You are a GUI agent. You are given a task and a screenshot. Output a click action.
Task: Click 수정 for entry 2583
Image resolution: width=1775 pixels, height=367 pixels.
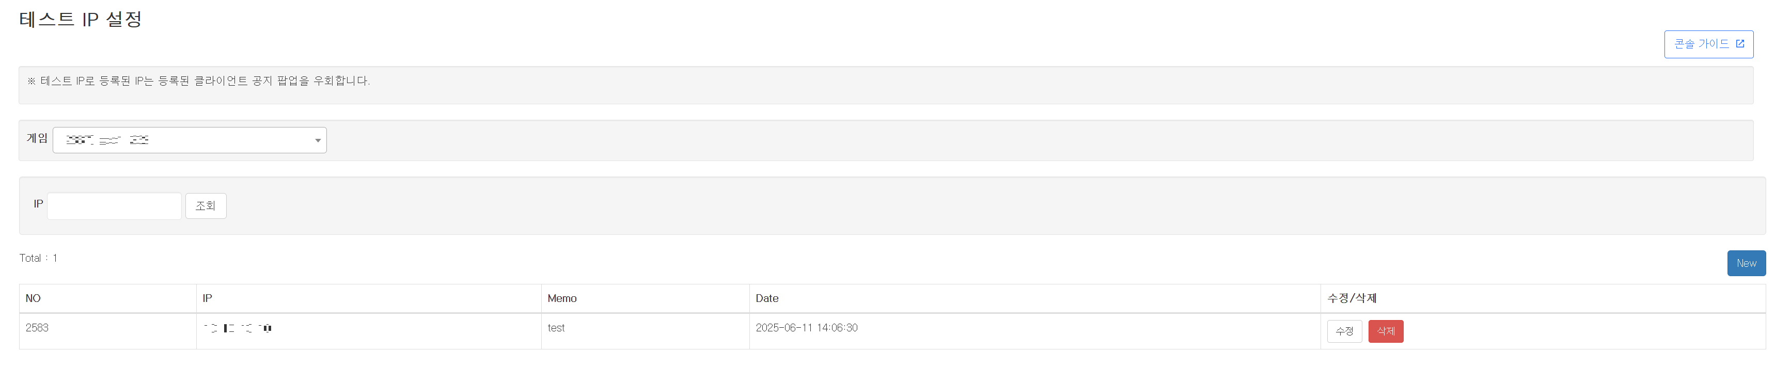[x=1344, y=331]
